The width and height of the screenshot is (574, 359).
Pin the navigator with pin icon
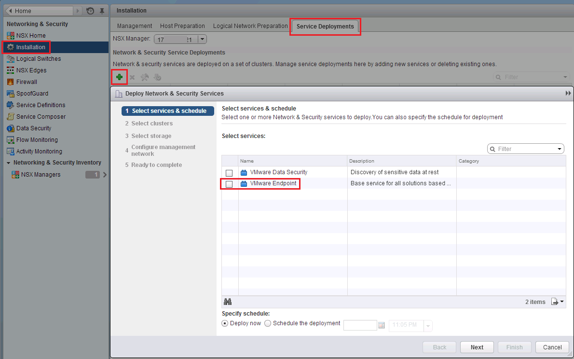pos(102,11)
